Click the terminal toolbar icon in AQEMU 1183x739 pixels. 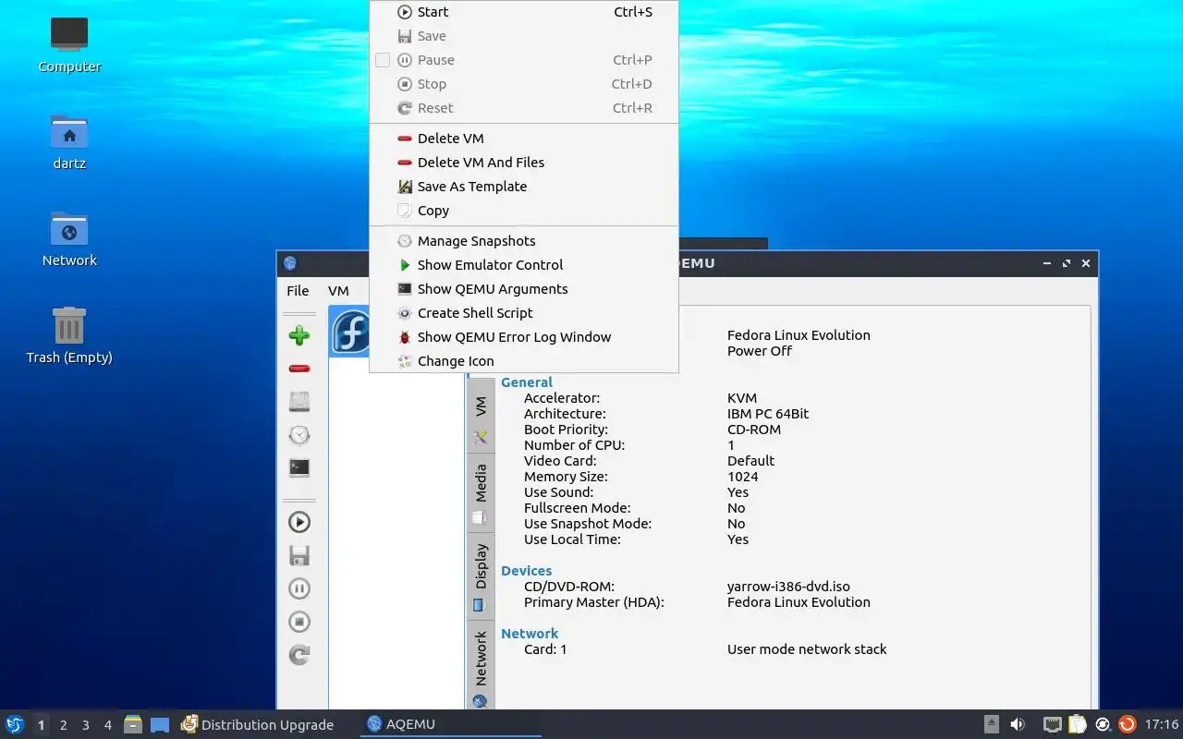[x=299, y=468]
